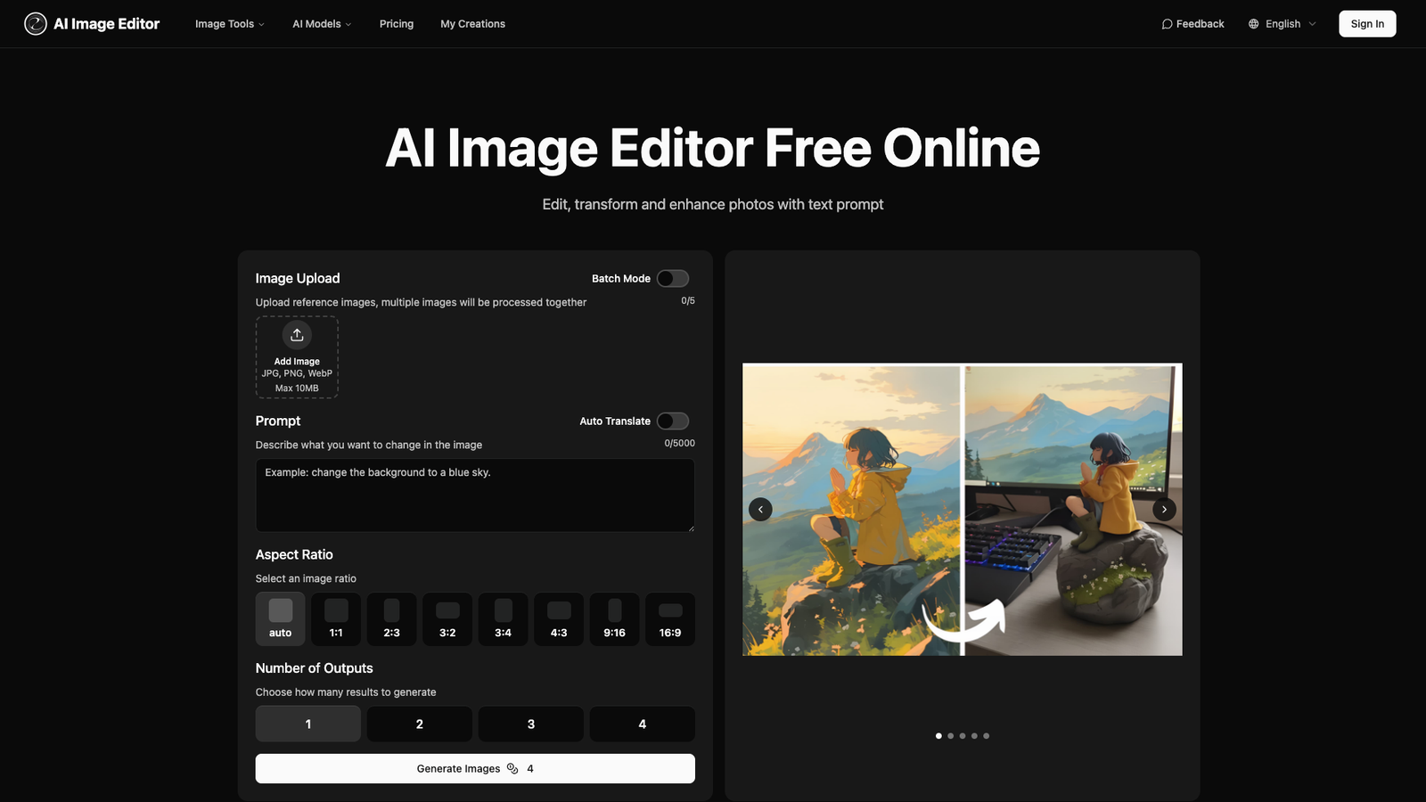This screenshot has width=1426, height=802.
Task: Choose the 2:3 aspect ratio
Action: (x=392, y=619)
